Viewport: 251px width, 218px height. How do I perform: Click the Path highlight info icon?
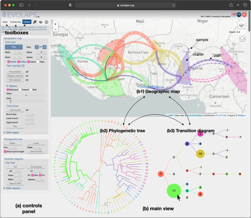pos(23,66)
